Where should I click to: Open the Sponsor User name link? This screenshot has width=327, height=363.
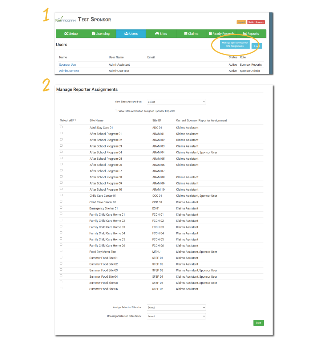tap(68, 65)
